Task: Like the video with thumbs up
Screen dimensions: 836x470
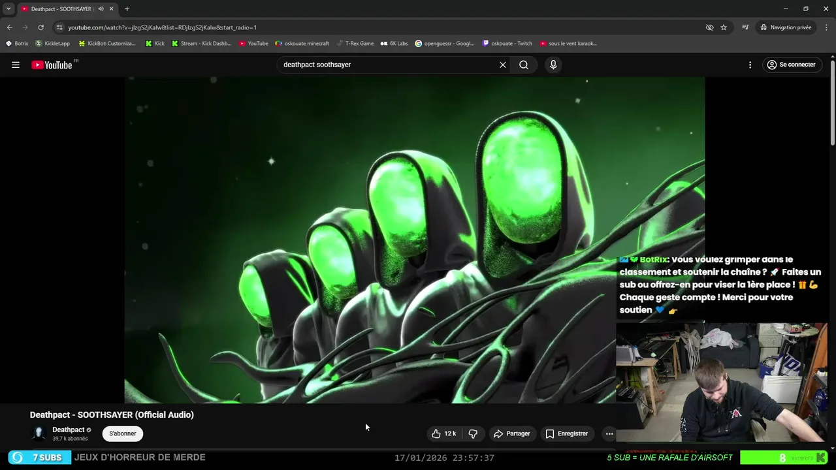Action: click(443, 433)
